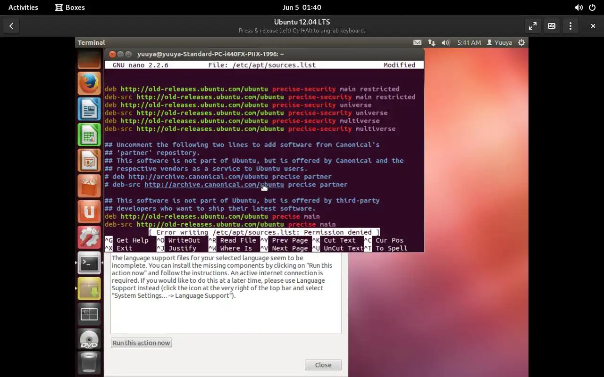Click the Terminal label in Ubuntu panel
604x377 pixels.
pyautogui.click(x=91, y=42)
